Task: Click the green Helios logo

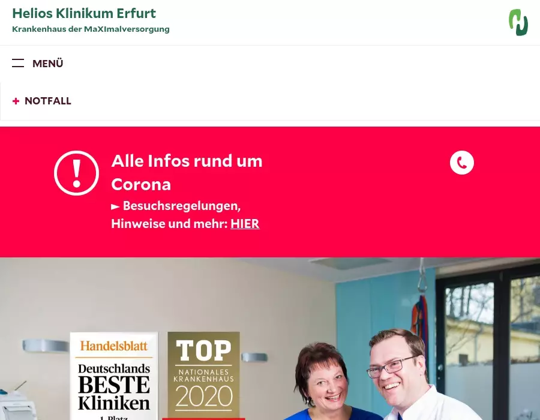Action: [x=518, y=22]
